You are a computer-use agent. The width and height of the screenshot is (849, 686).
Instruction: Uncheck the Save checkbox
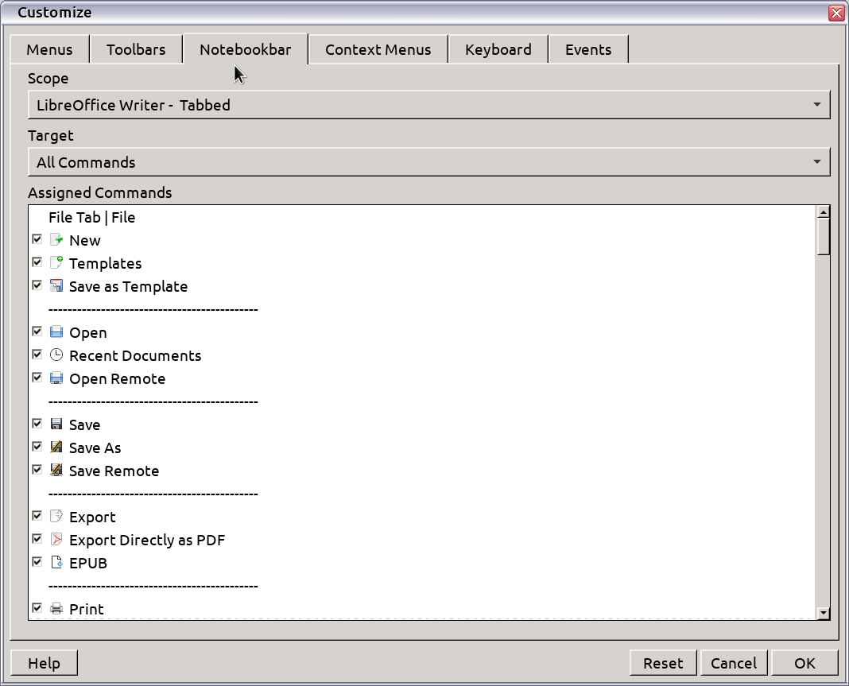coord(37,423)
